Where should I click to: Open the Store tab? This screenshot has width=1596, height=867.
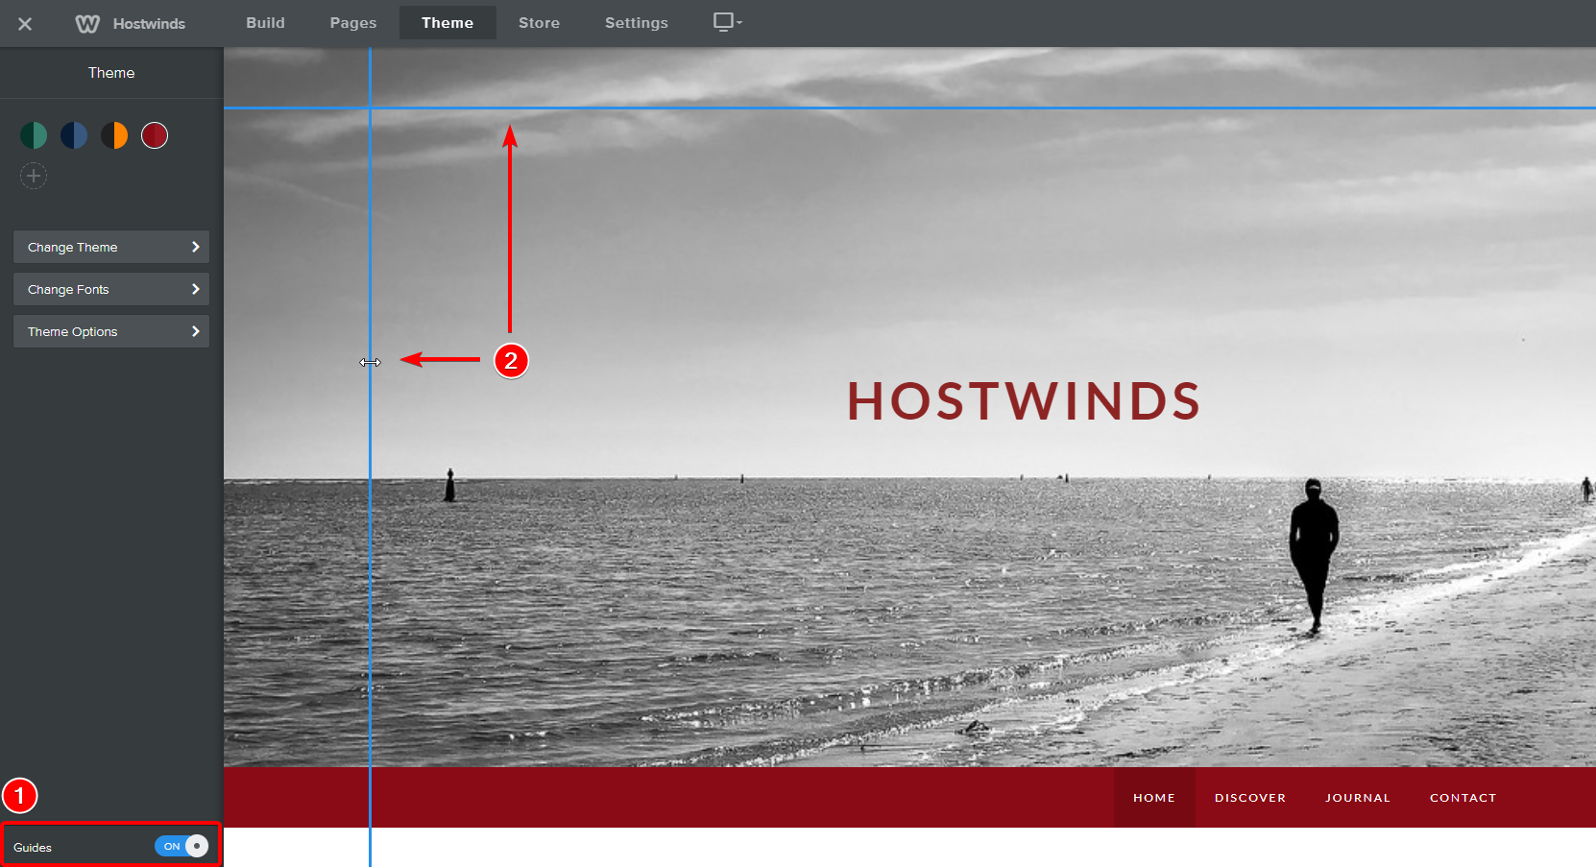pyautogui.click(x=539, y=23)
